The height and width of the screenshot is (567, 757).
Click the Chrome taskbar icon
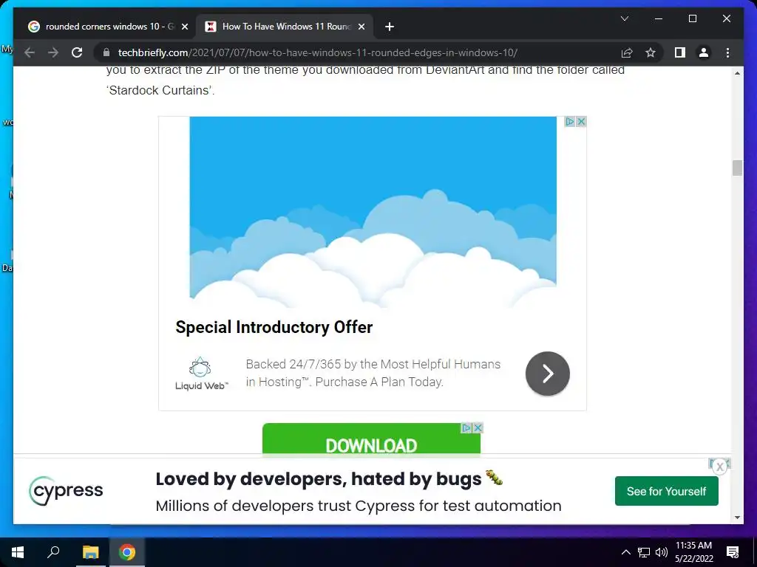tap(127, 552)
